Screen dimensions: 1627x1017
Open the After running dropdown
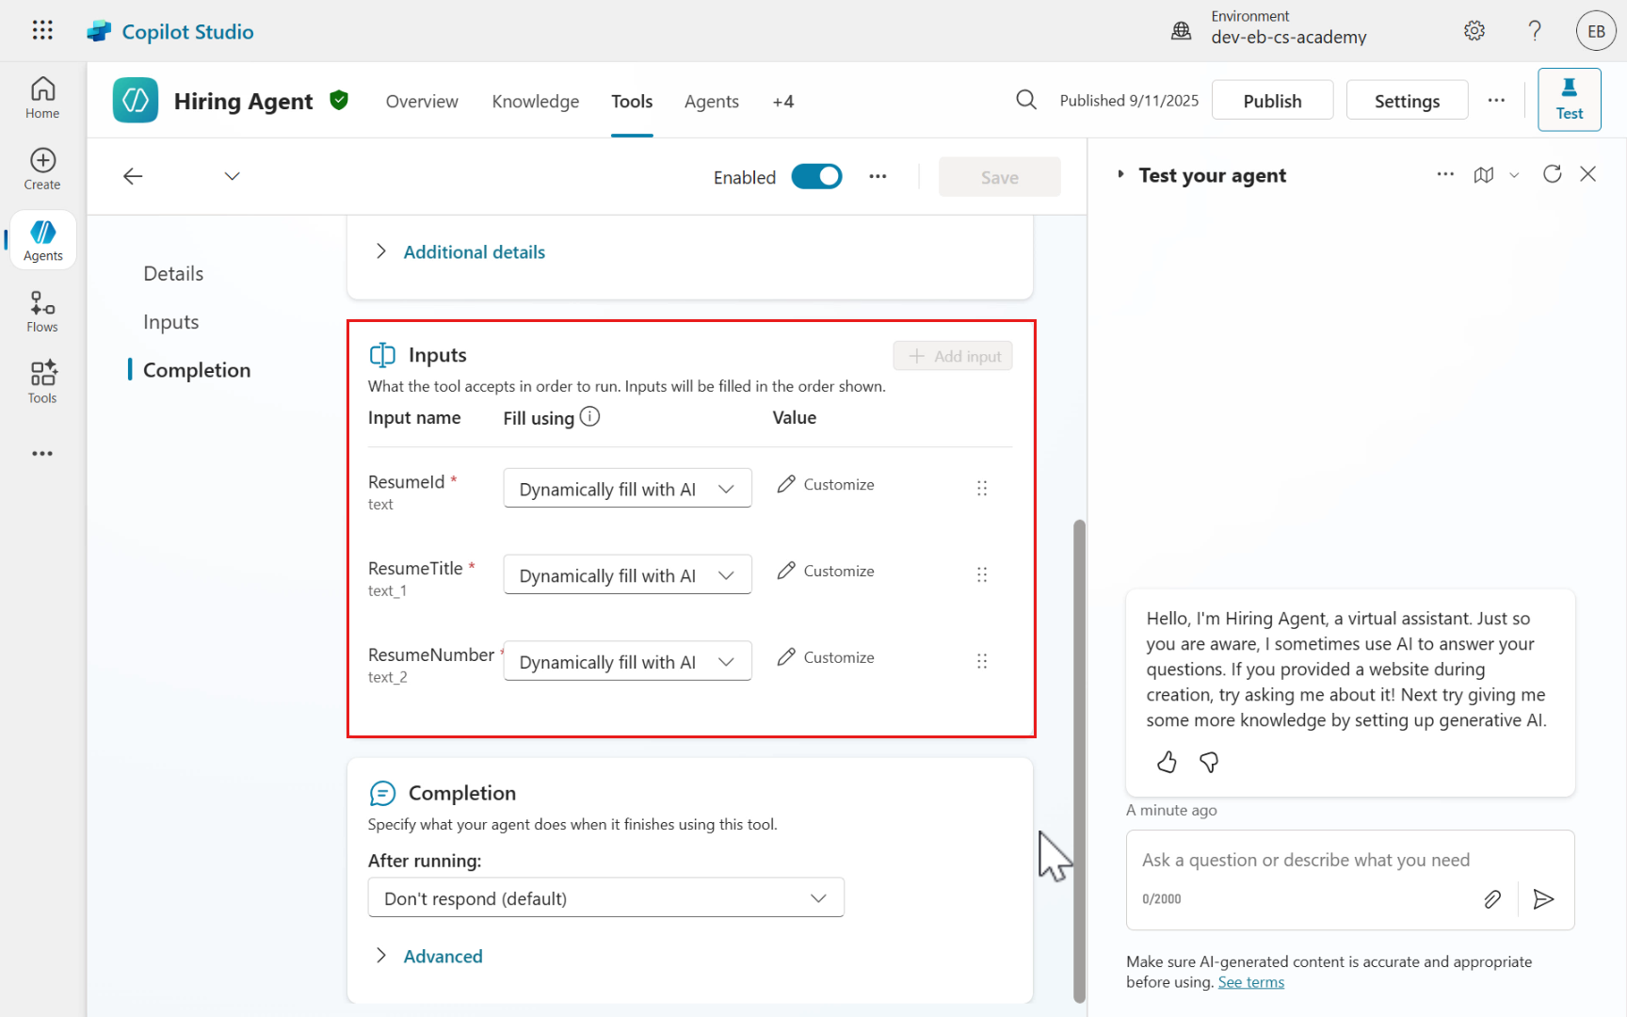(605, 898)
